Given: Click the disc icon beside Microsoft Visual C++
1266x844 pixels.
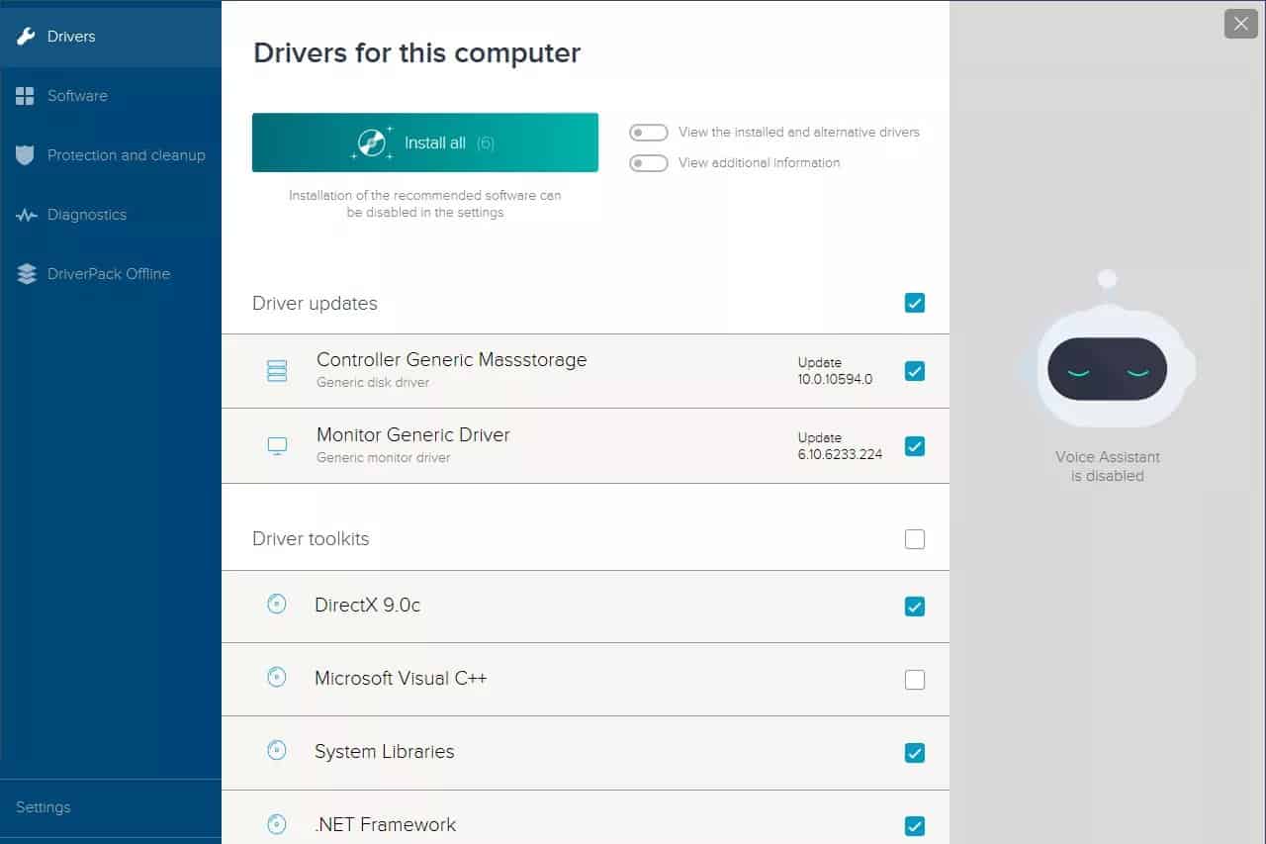Looking at the screenshot, I should pos(276,679).
